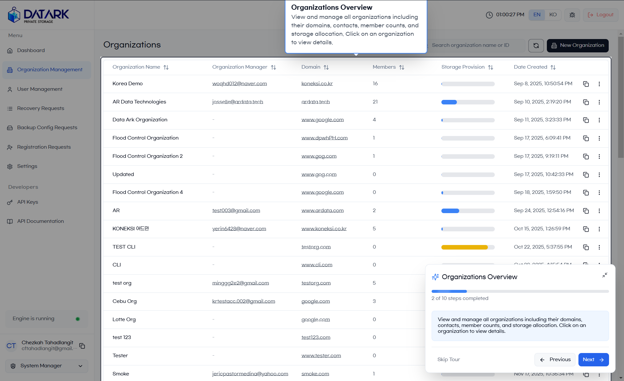Open actions menu for TEST CLI row

point(599,247)
